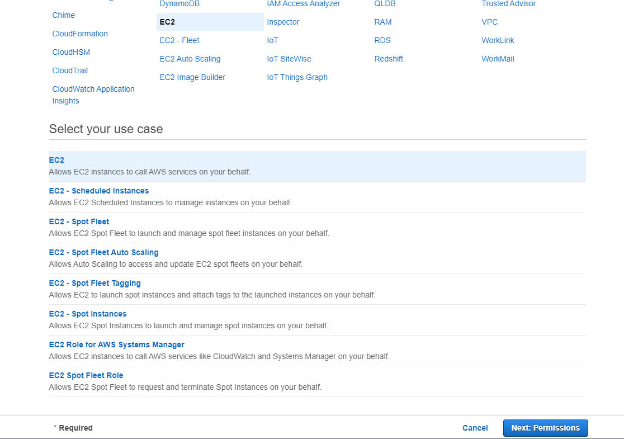
Task: Select EC2 Auto Scaling service
Action: (190, 59)
